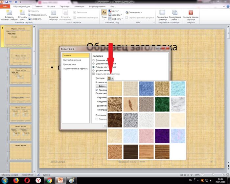
Task: Open the Colors (Цвета) dropdown
Action: tap(114, 11)
